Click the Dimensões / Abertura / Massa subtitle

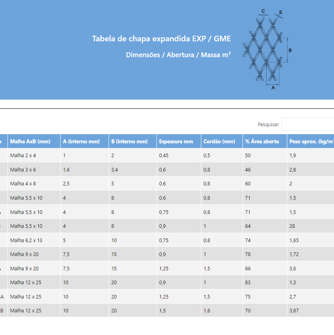(178, 55)
